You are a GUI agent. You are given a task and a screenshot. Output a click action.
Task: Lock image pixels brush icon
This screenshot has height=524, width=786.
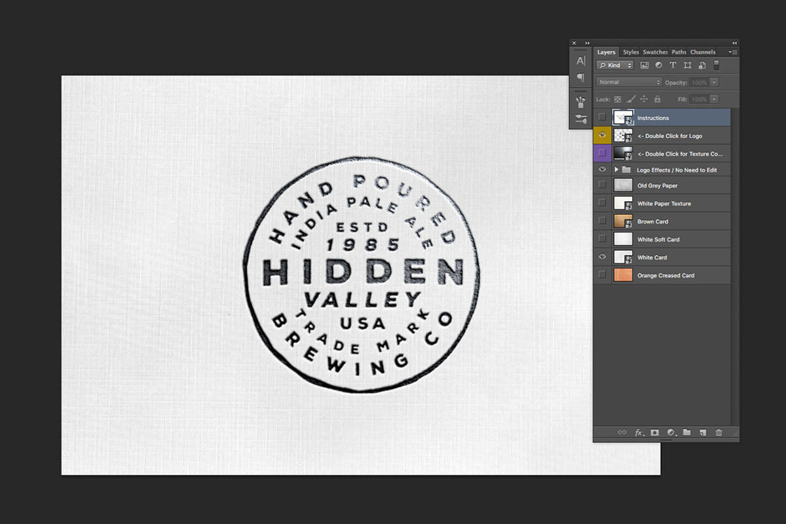pyautogui.click(x=630, y=99)
